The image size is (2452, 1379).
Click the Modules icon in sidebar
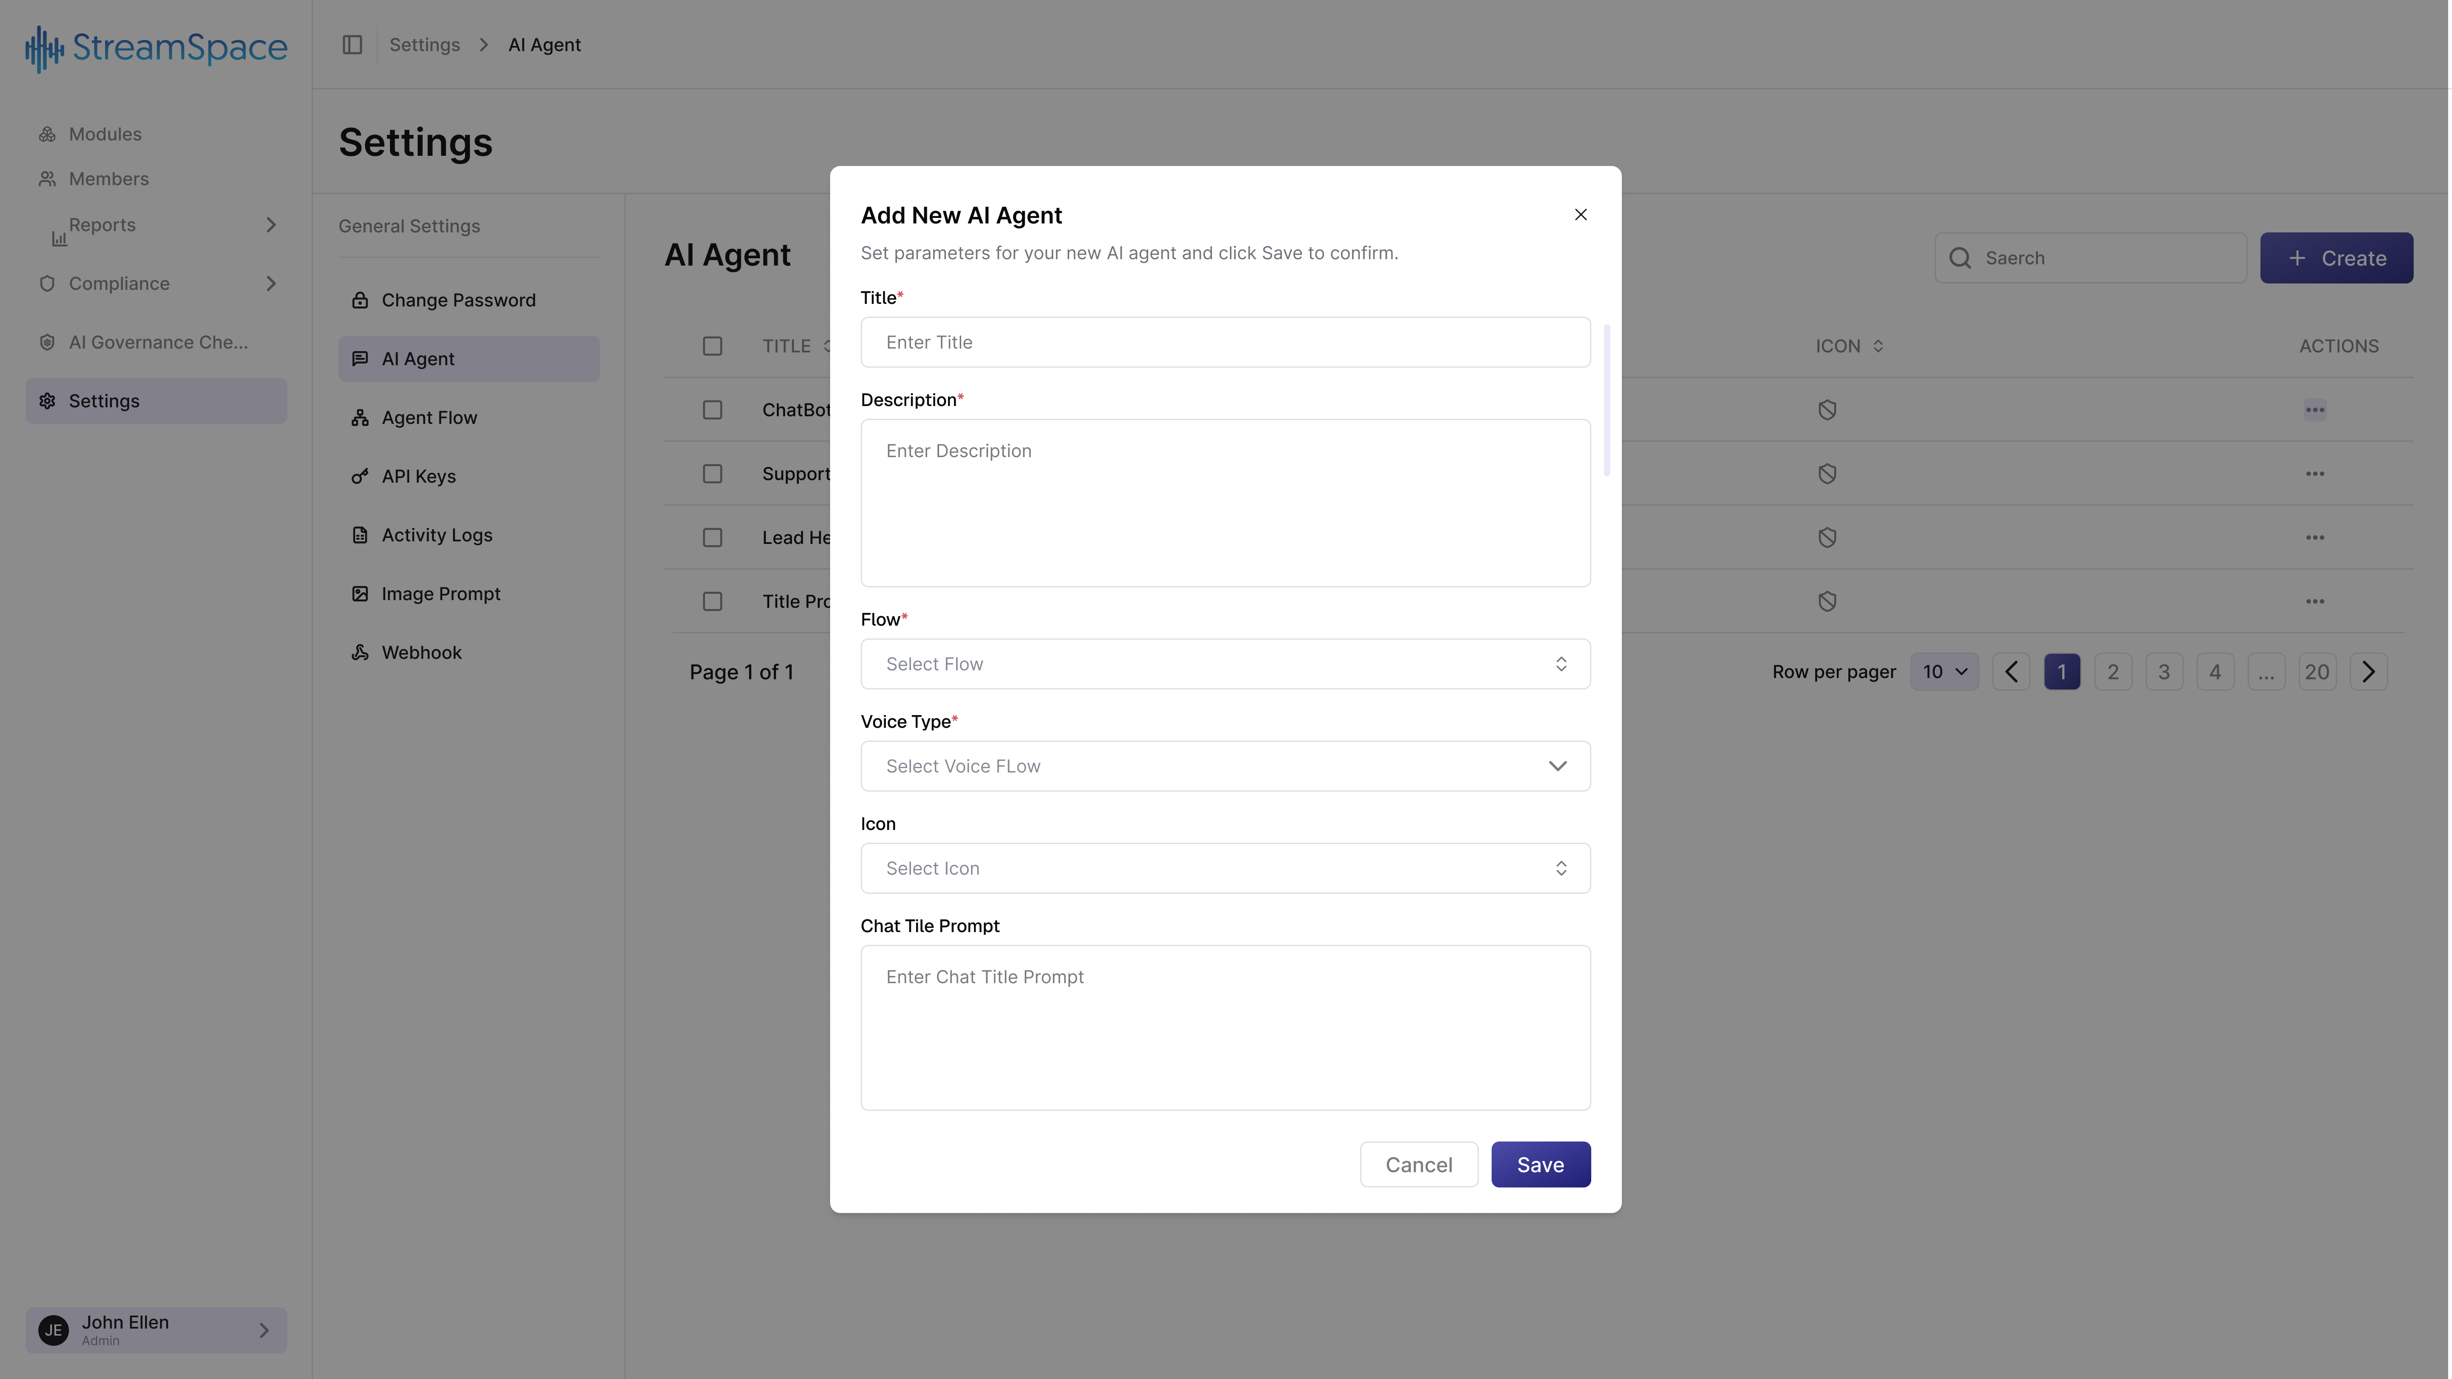click(x=47, y=134)
